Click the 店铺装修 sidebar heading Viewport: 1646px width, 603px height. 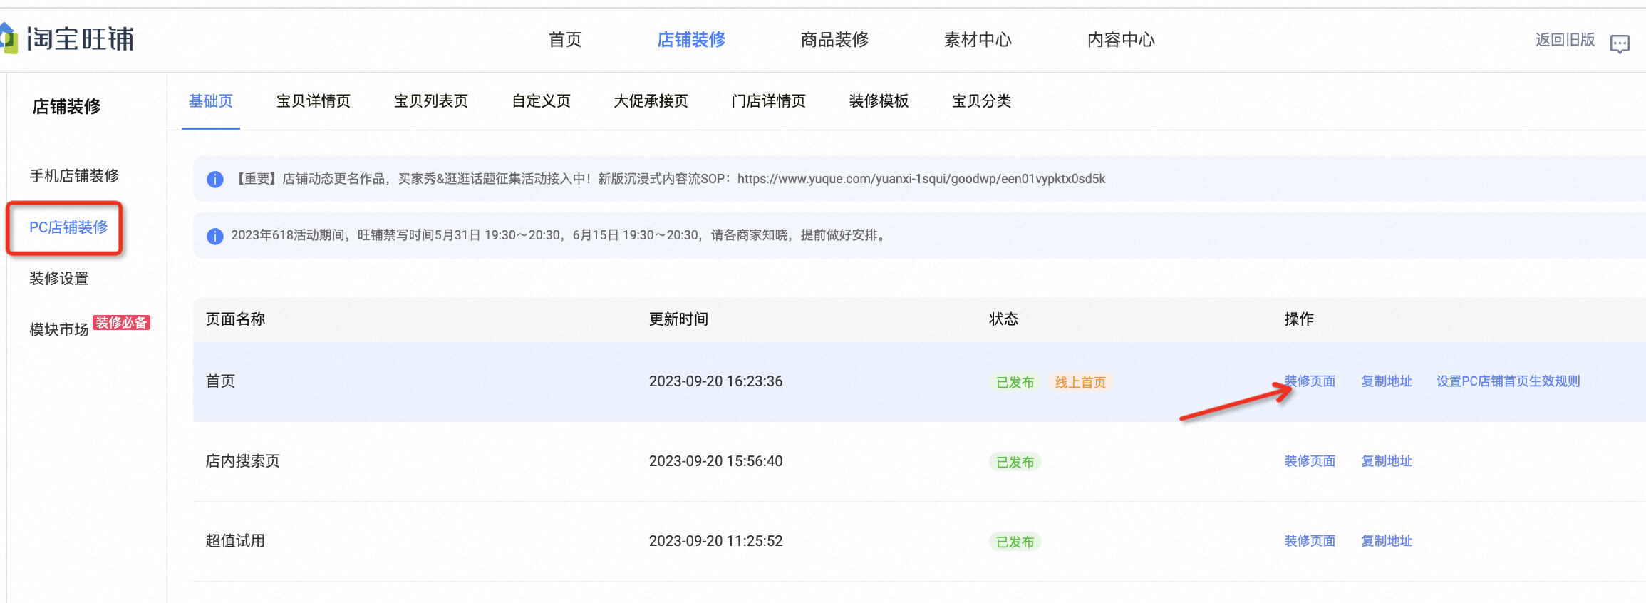coord(67,107)
